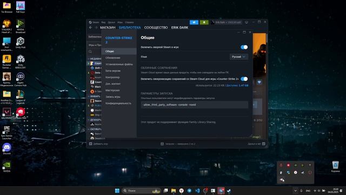Click the Steam icon in tray overflow popup

(x=303, y=172)
